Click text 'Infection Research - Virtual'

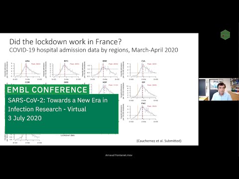click(x=47, y=109)
